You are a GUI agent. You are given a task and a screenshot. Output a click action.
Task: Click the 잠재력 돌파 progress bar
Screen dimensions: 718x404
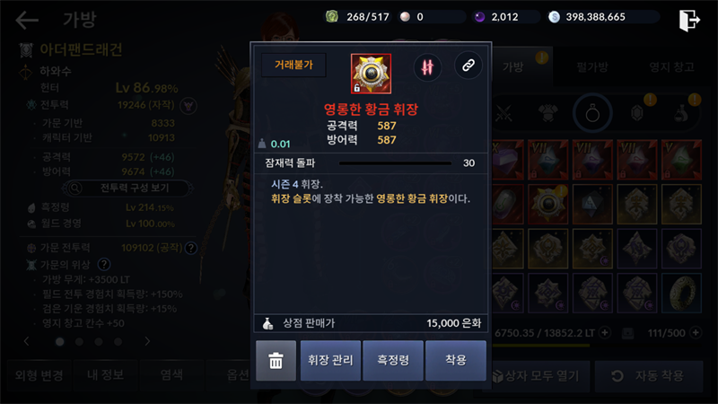395,163
